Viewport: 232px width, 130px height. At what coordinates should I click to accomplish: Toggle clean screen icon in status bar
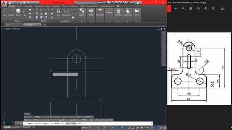pyautogui.click(x=161, y=127)
